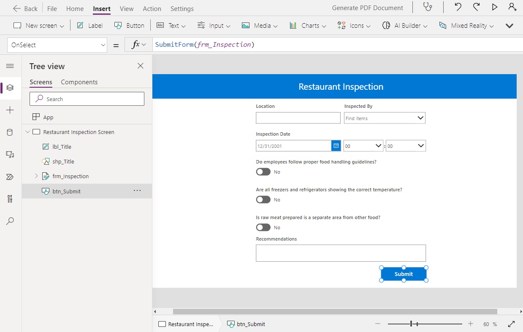Open the Inspected By Find items dropdown
This screenshot has height=332, width=523.
(420, 118)
